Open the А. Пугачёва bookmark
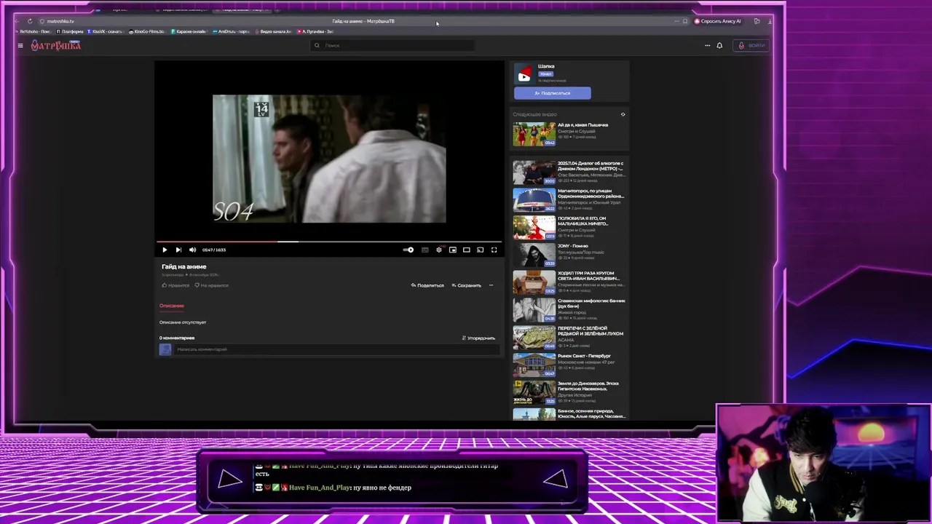 pyautogui.click(x=315, y=31)
